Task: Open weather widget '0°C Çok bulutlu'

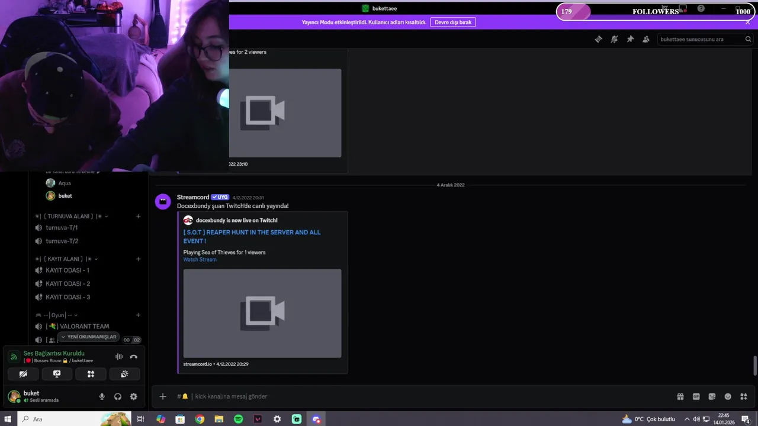Action: [648, 419]
